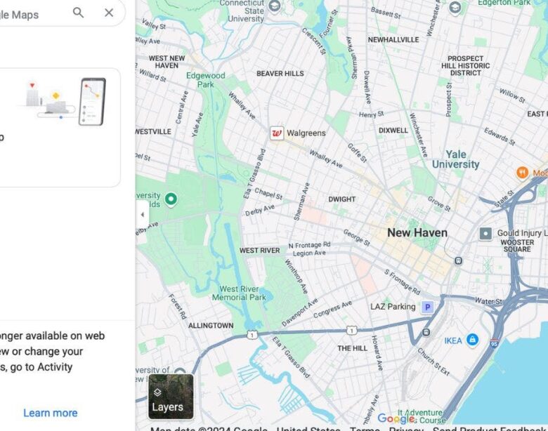Click the BEAVER HILLS neighborhood label
548x431 pixels.
click(280, 74)
